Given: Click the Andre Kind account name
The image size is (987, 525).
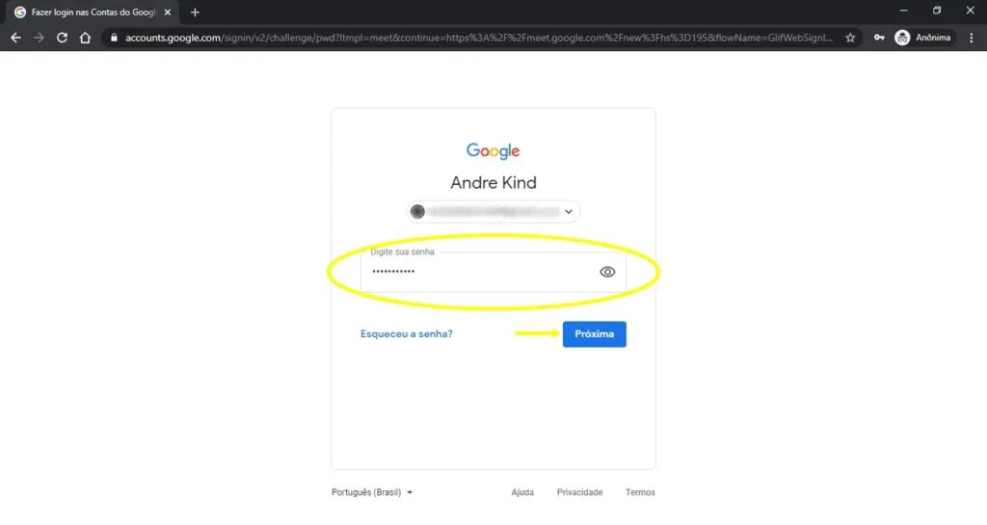Looking at the screenshot, I should coord(493,182).
